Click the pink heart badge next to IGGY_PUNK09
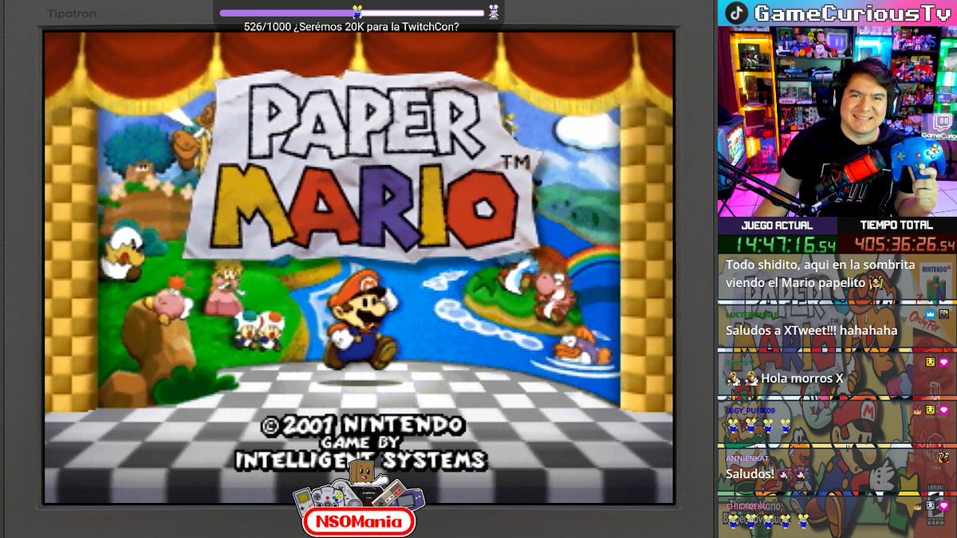The width and height of the screenshot is (957, 538). 943,410
